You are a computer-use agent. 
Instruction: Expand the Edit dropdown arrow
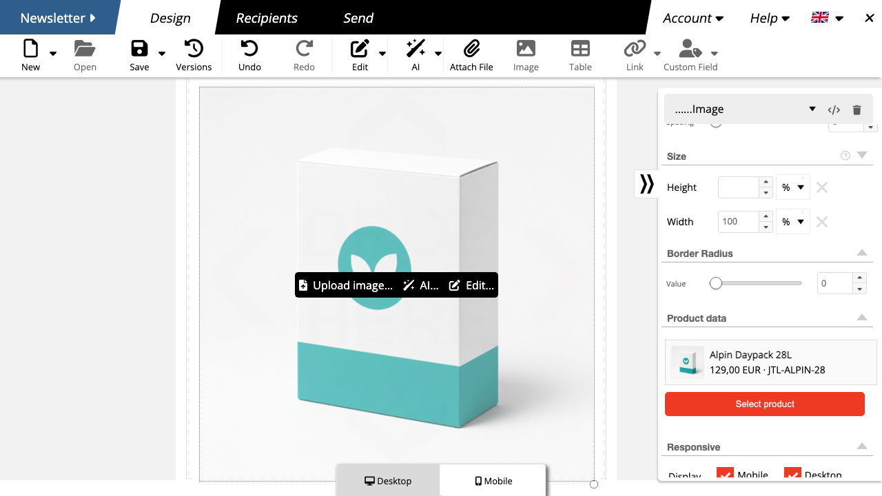coord(382,54)
